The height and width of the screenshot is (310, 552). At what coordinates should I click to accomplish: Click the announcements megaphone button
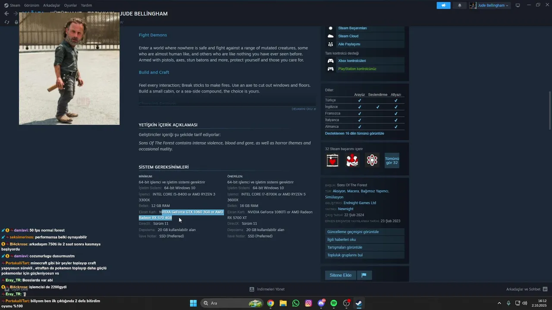[443, 5]
